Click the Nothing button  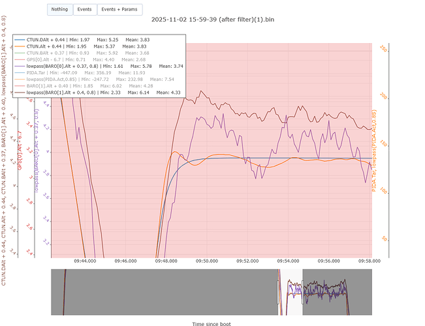click(59, 10)
